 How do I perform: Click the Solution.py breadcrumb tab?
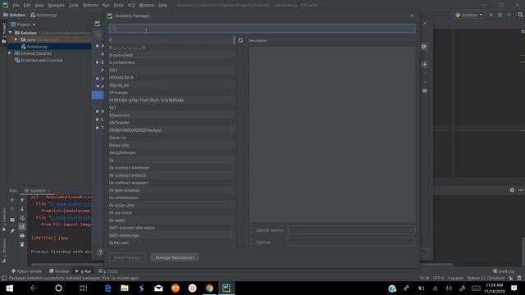pos(43,15)
